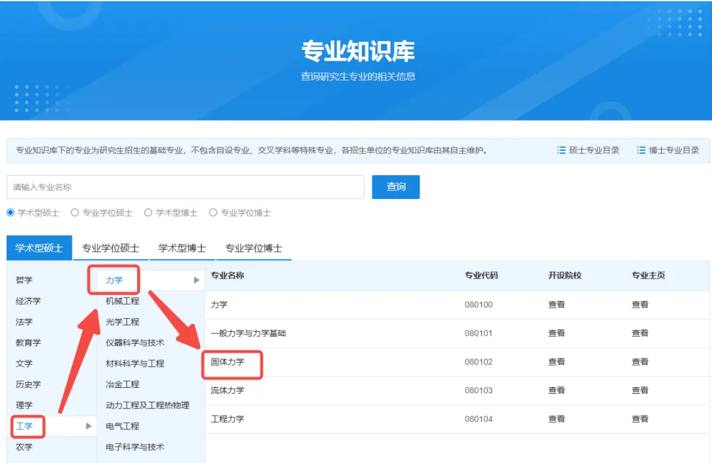Select 工学 in the category list
Screen dimensions: 712x463
pos(24,426)
